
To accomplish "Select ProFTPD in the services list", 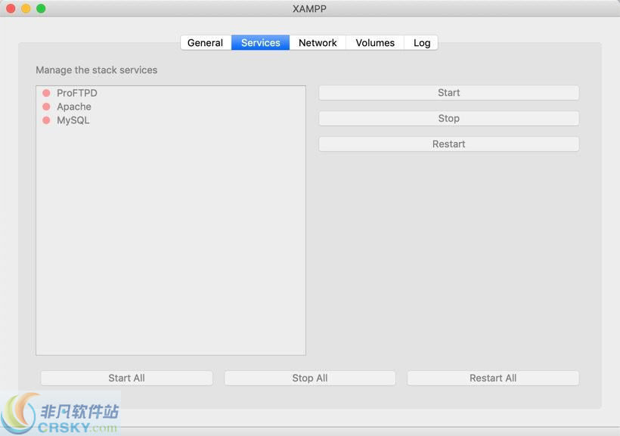I will (171, 93).
